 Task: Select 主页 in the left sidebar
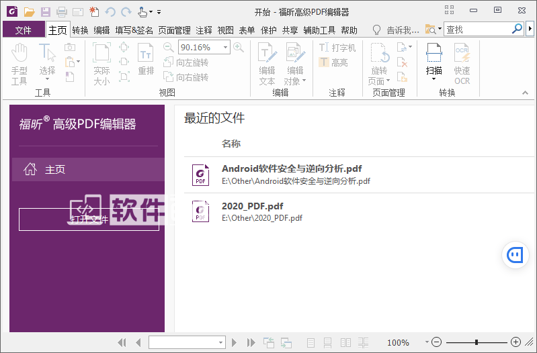(x=87, y=170)
